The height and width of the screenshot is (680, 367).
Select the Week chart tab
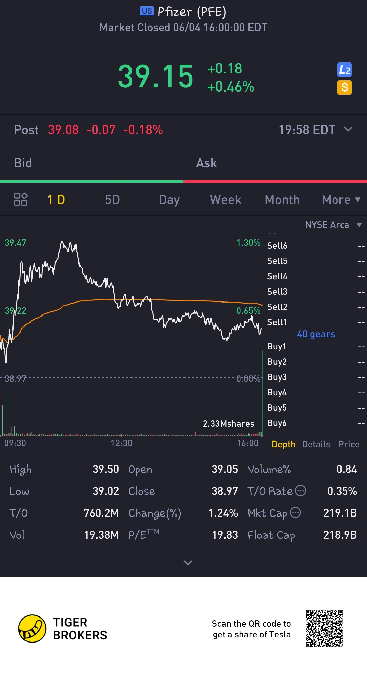[225, 199]
